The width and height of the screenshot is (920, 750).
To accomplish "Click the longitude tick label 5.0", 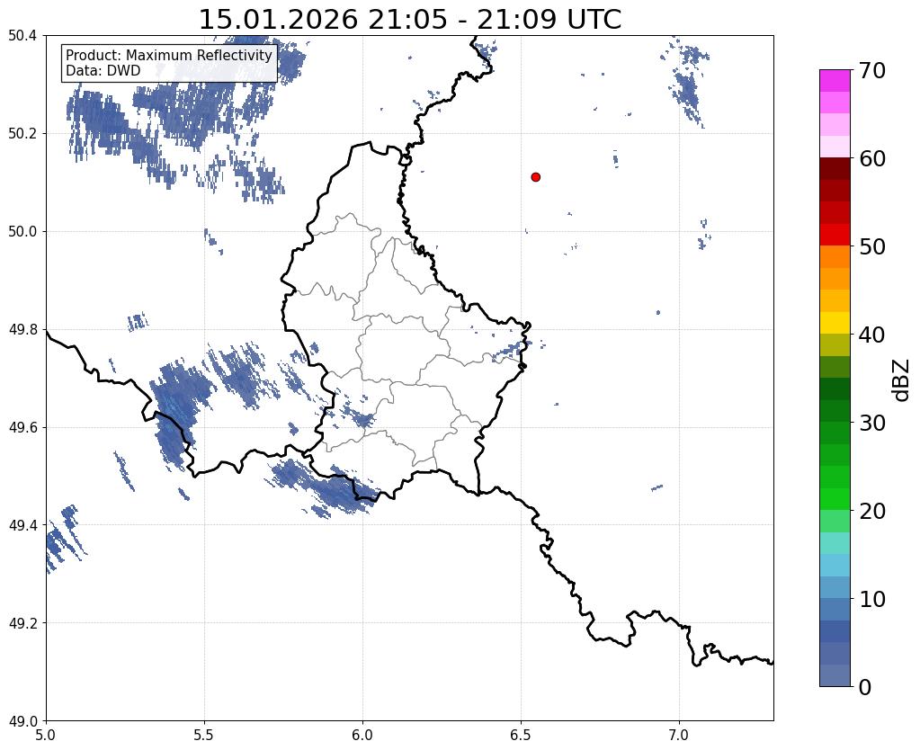I will (x=46, y=736).
